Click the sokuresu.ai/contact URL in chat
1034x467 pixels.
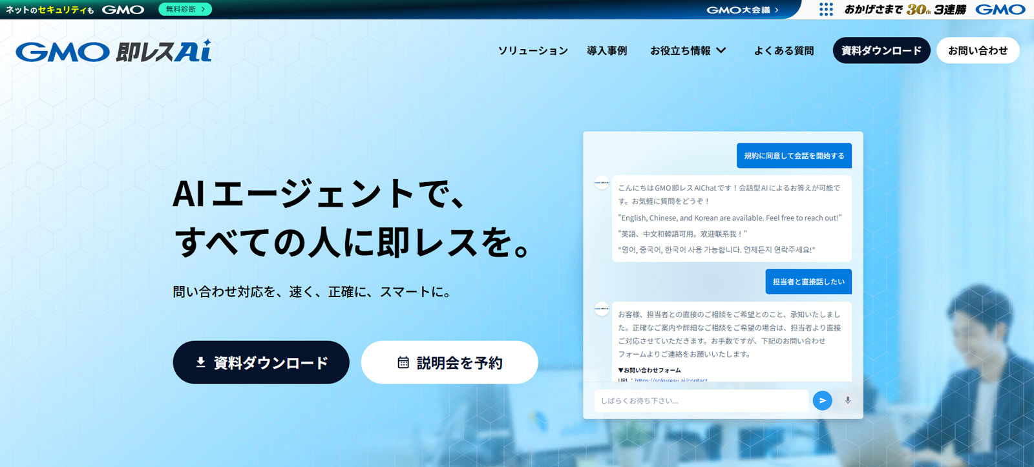point(671,380)
